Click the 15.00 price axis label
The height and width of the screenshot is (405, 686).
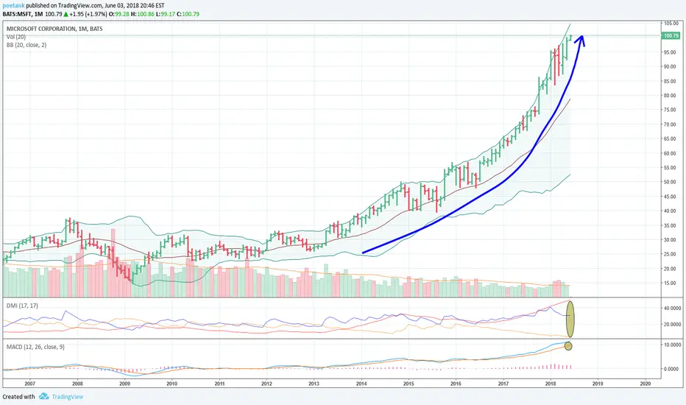pyautogui.click(x=671, y=283)
